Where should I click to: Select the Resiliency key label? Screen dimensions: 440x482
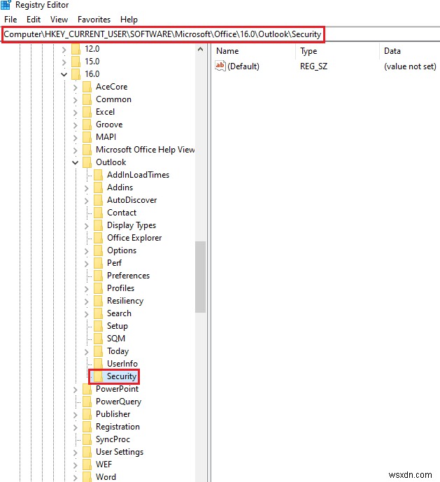(x=125, y=301)
